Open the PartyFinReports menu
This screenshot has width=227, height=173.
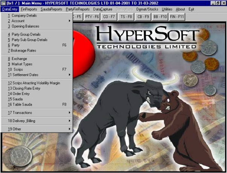78,9
